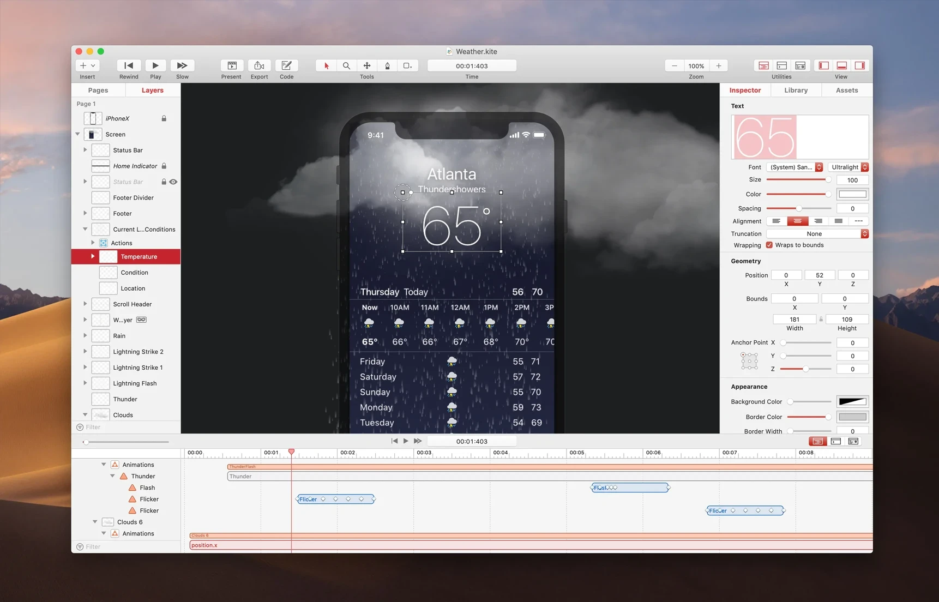Click the Position Y input field
939x602 pixels.
tap(819, 275)
